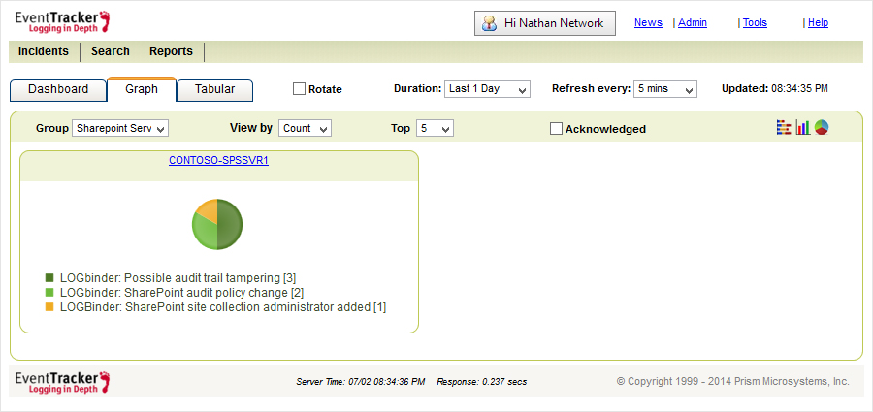Switch to the Tabular tab

point(214,90)
